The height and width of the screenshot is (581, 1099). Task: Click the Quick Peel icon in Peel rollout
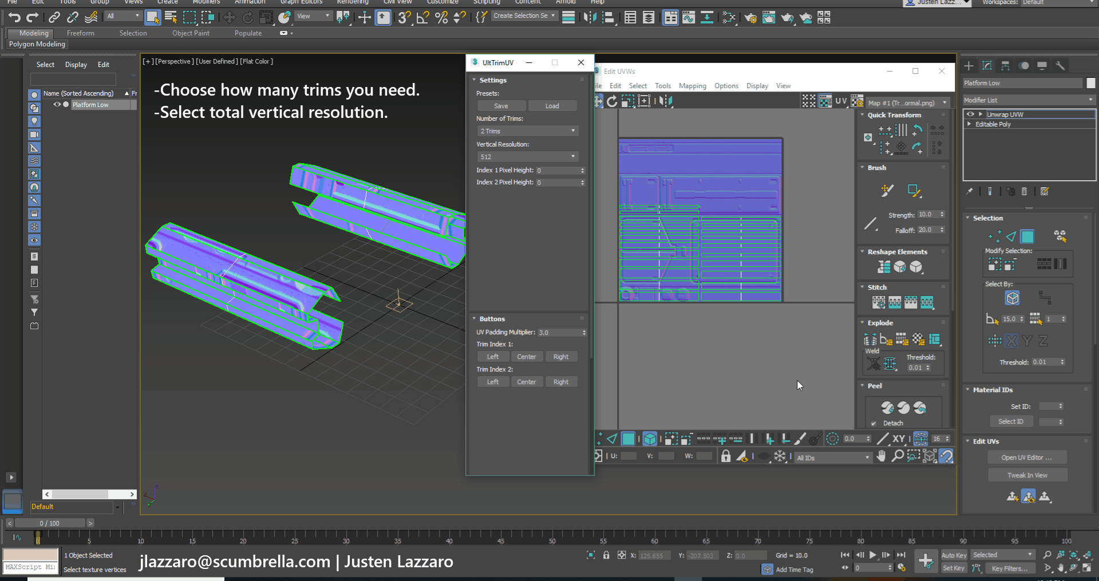tap(887, 408)
